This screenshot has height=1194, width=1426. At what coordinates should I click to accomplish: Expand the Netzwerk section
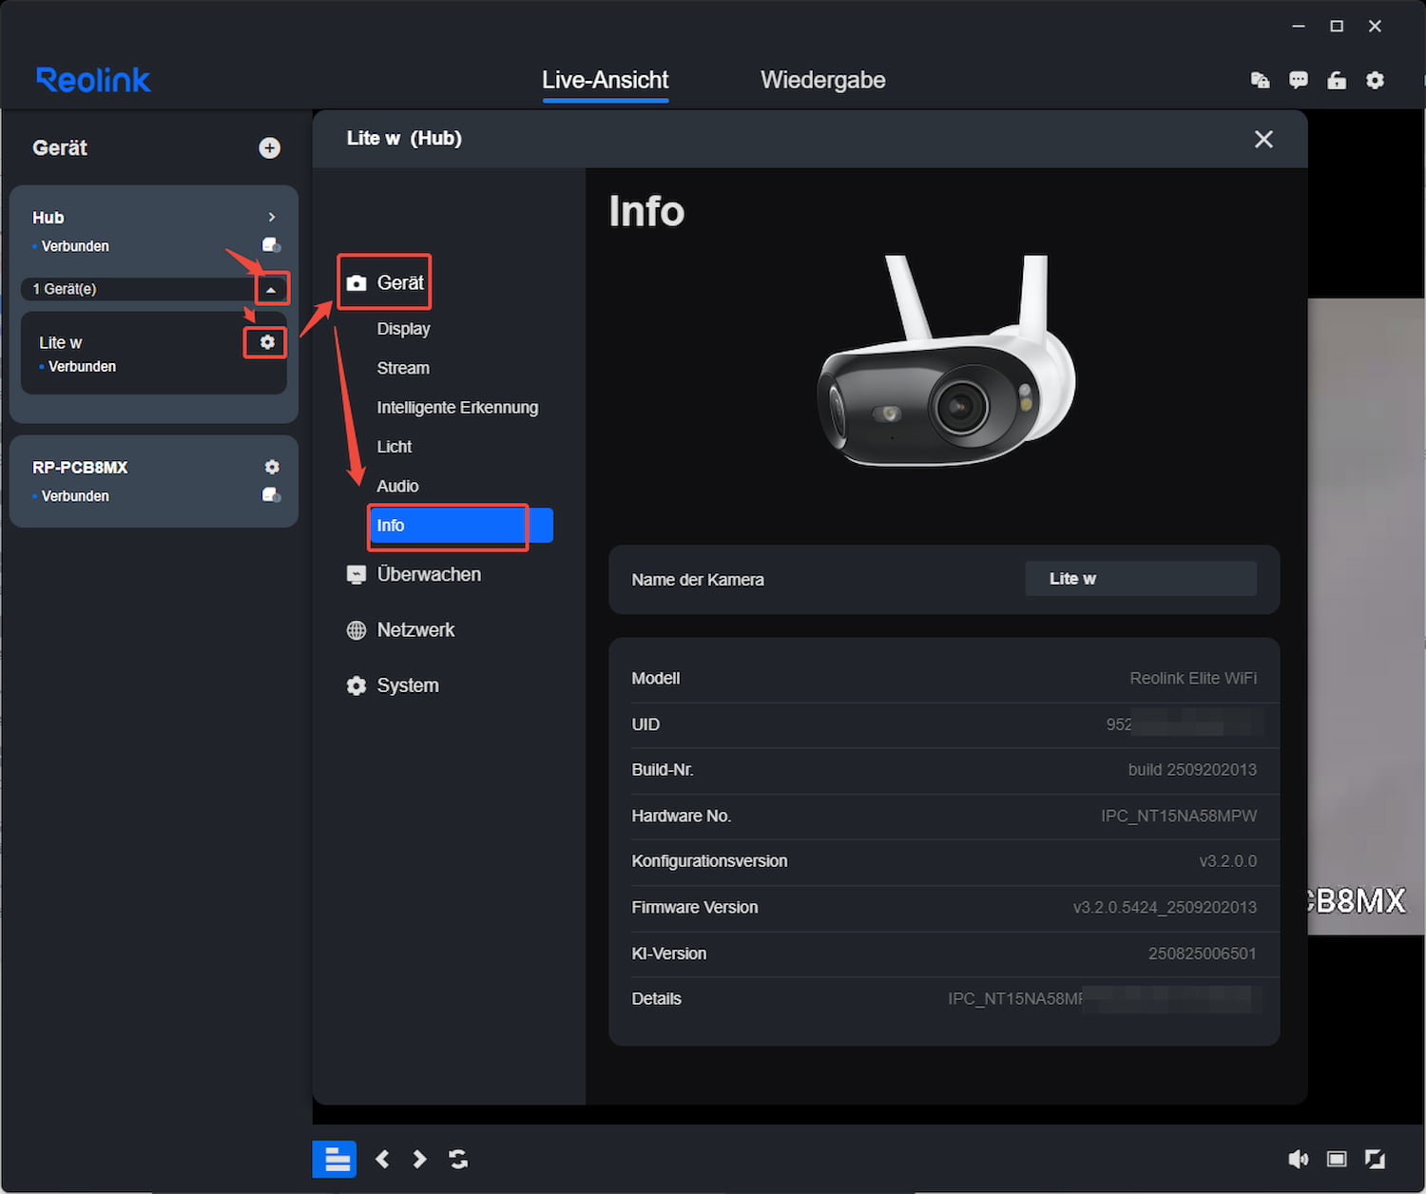coord(415,629)
